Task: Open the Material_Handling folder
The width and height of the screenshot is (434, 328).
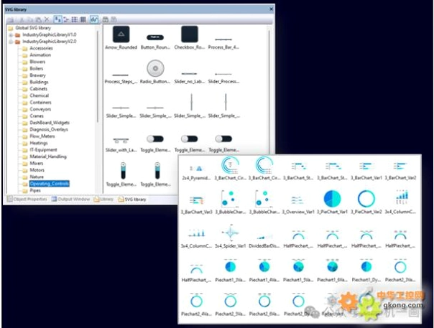Action: pos(48,156)
